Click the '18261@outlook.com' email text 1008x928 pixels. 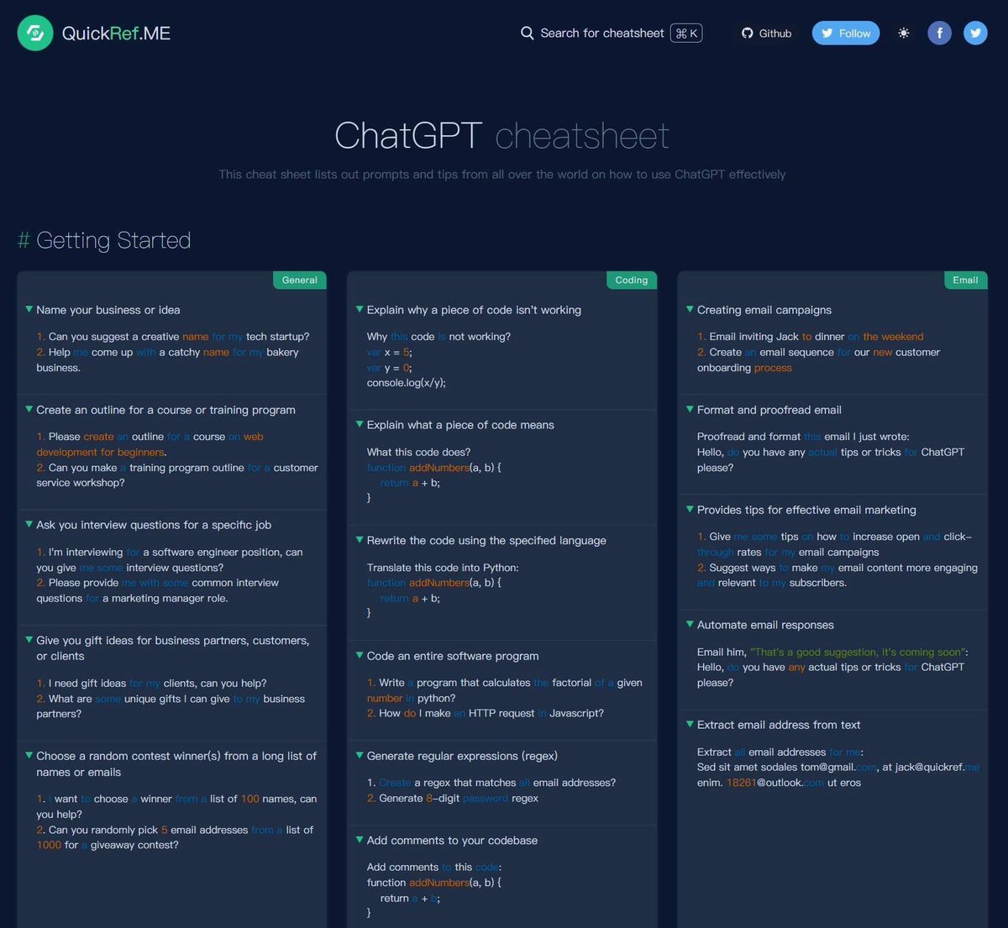(x=775, y=783)
